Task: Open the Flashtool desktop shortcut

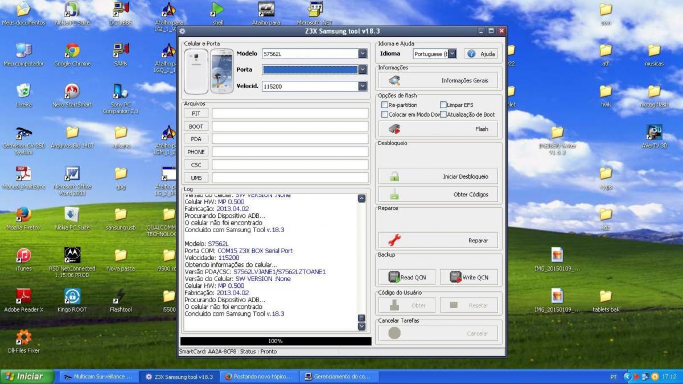Action: (x=121, y=300)
